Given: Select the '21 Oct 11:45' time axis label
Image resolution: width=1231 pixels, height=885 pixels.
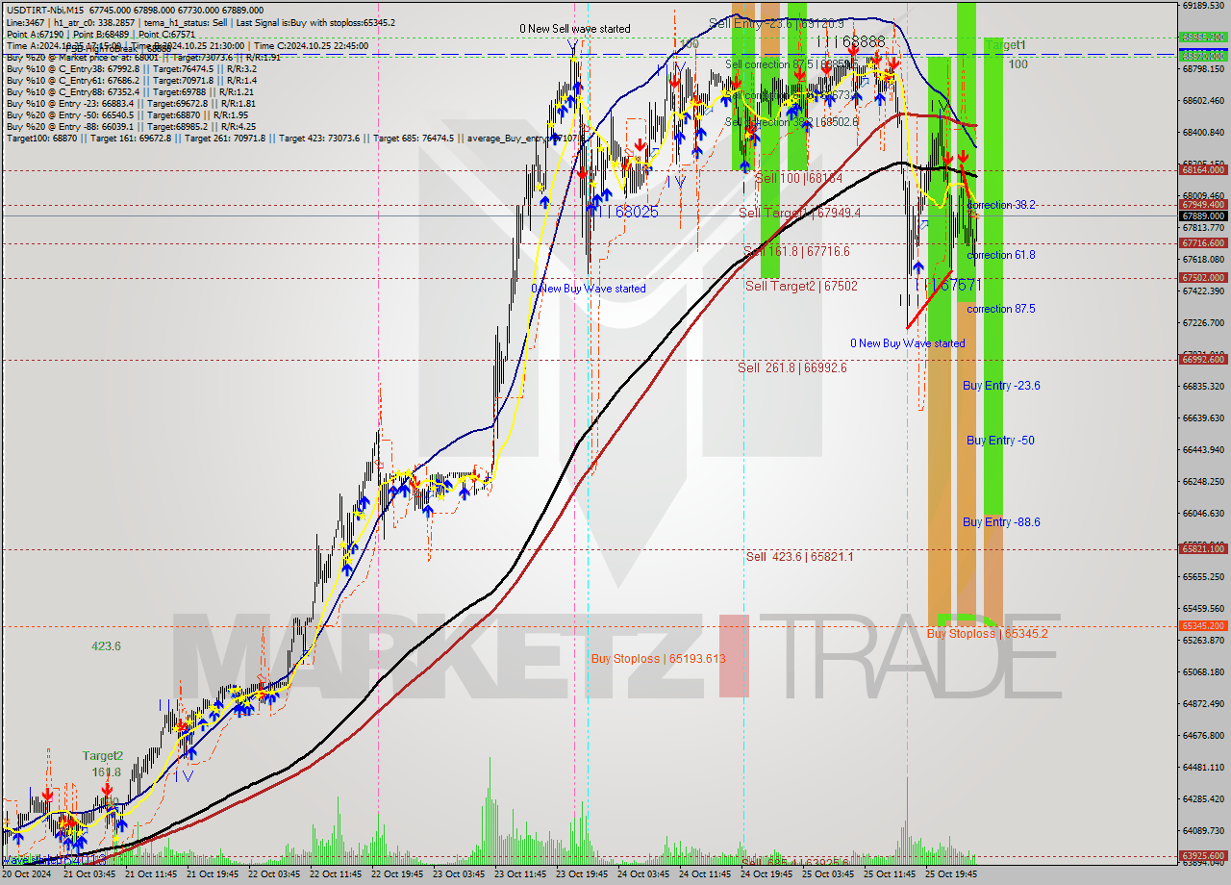Looking at the screenshot, I should click(149, 874).
